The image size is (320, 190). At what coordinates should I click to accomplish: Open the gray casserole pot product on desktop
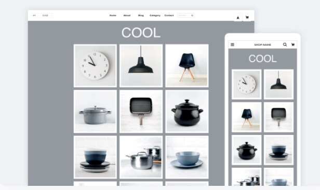(95, 112)
